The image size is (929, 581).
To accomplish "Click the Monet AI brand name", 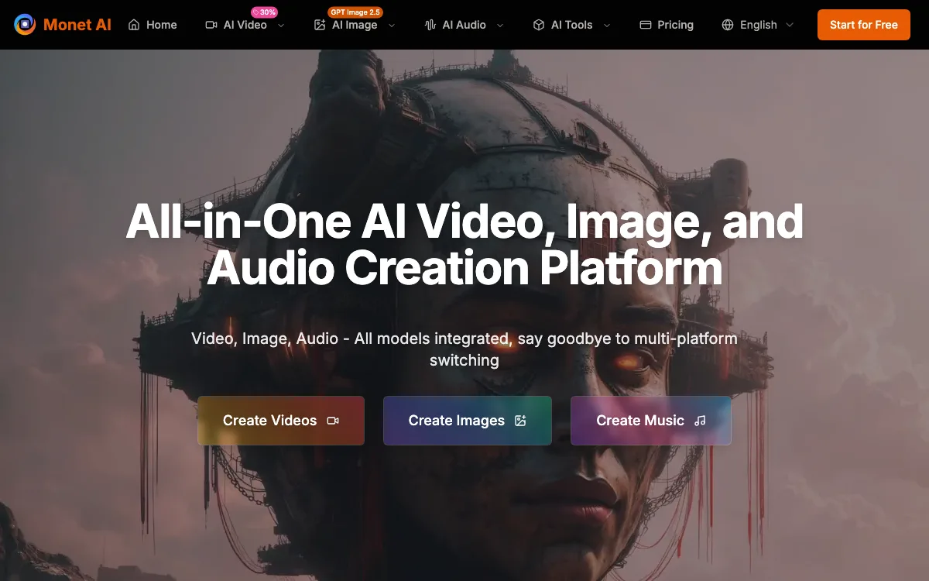I will point(77,25).
